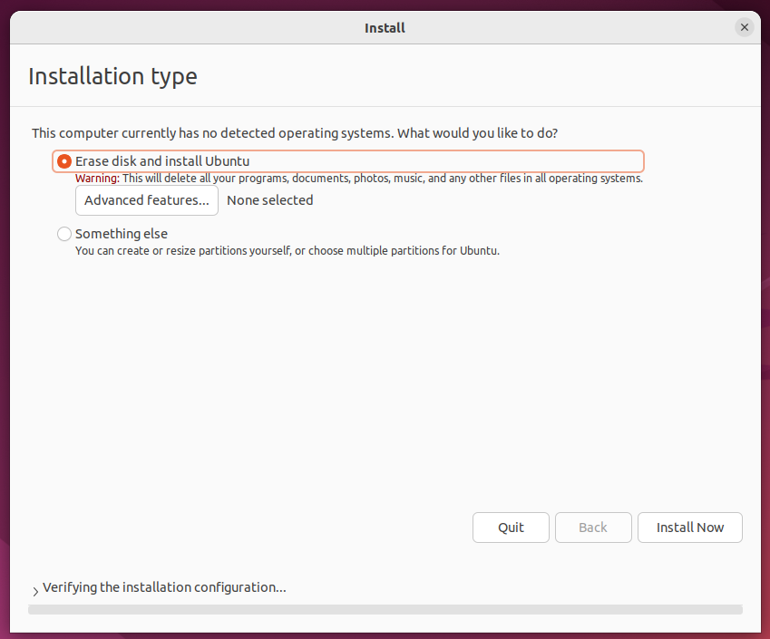Click the Installation type heading
The height and width of the screenshot is (639, 770).
[113, 76]
